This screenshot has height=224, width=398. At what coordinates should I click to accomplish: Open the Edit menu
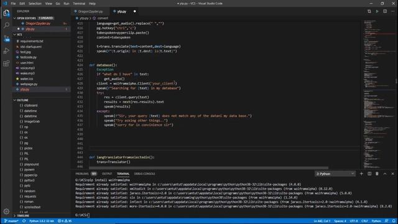22,4
